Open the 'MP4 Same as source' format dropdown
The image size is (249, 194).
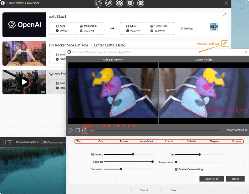coord(53,142)
